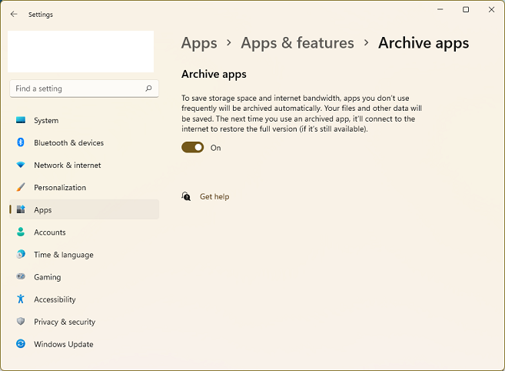Open Network & internet settings
Screen dimensions: 505x371
click(x=85, y=165)
